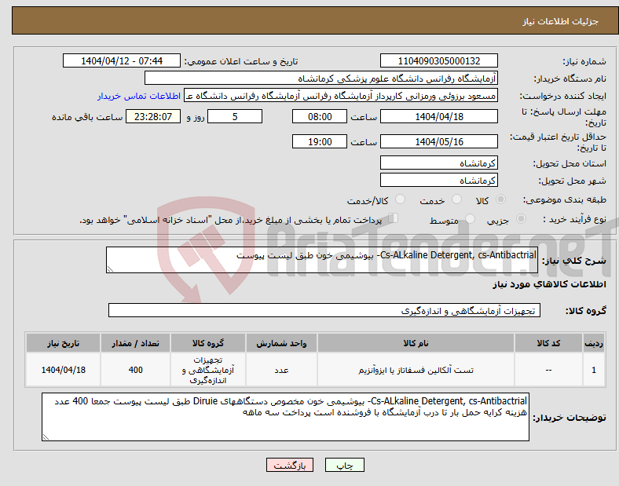Screen dimensions: 619x486
Task: Select the جزیی purchase type radio
Action: pos(521,219)
